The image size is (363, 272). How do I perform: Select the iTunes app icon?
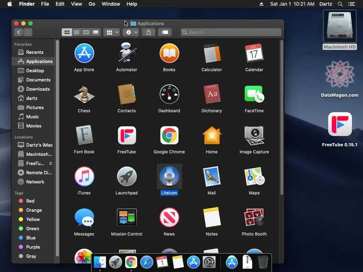pyautogui.click(x=84, y=176)
